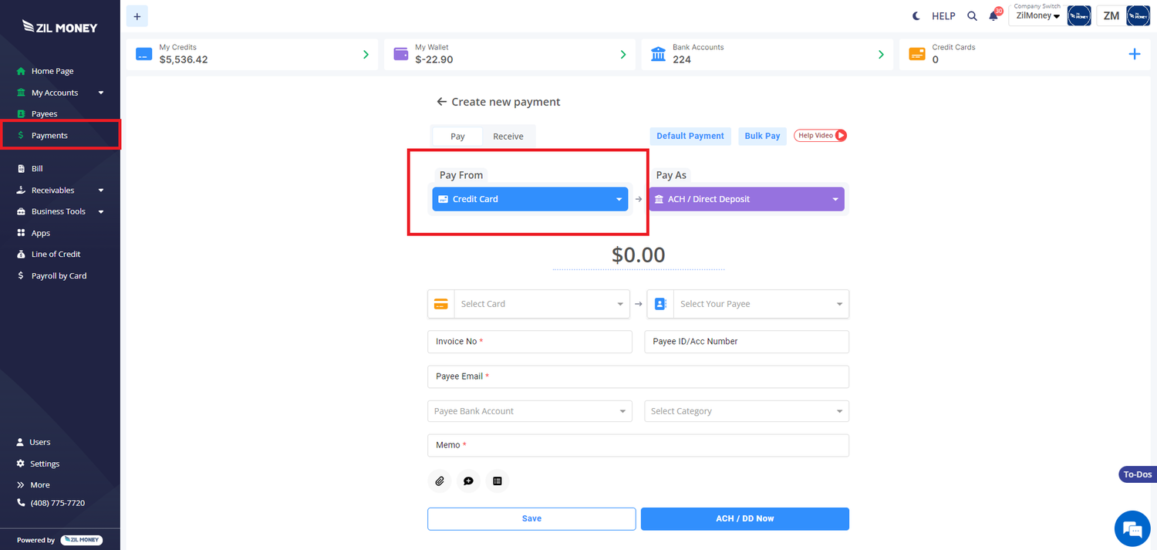Expand My Accounts sidebar menu
Image resolution: width=1157 pixels, height=550 pixels.
coord(60,93)
